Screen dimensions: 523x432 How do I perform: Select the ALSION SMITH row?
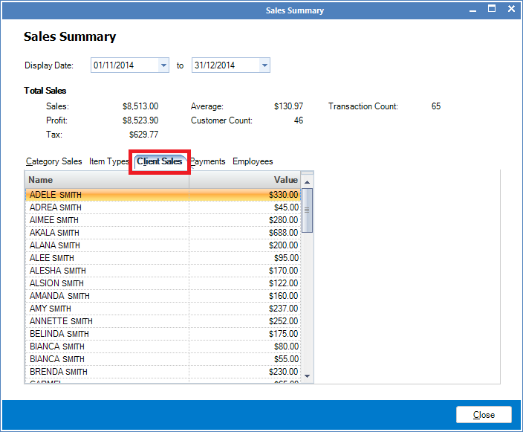pyautogui.click(x=163, y=283)
